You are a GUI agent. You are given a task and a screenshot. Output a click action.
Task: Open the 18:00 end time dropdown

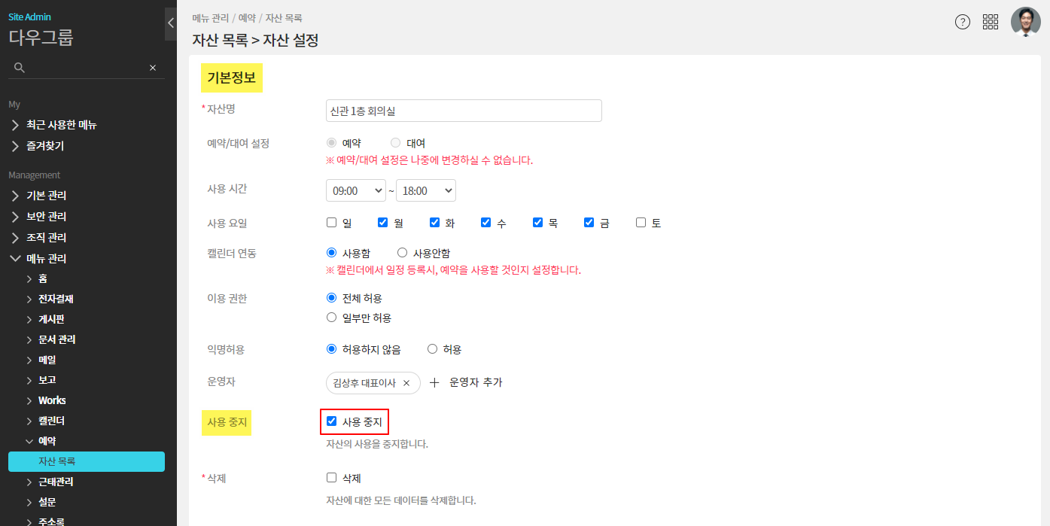tap(426, 190)
